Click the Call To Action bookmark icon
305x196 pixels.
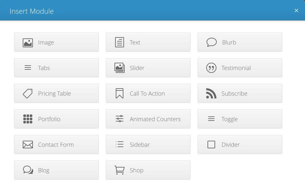click(x=120, y=93)
